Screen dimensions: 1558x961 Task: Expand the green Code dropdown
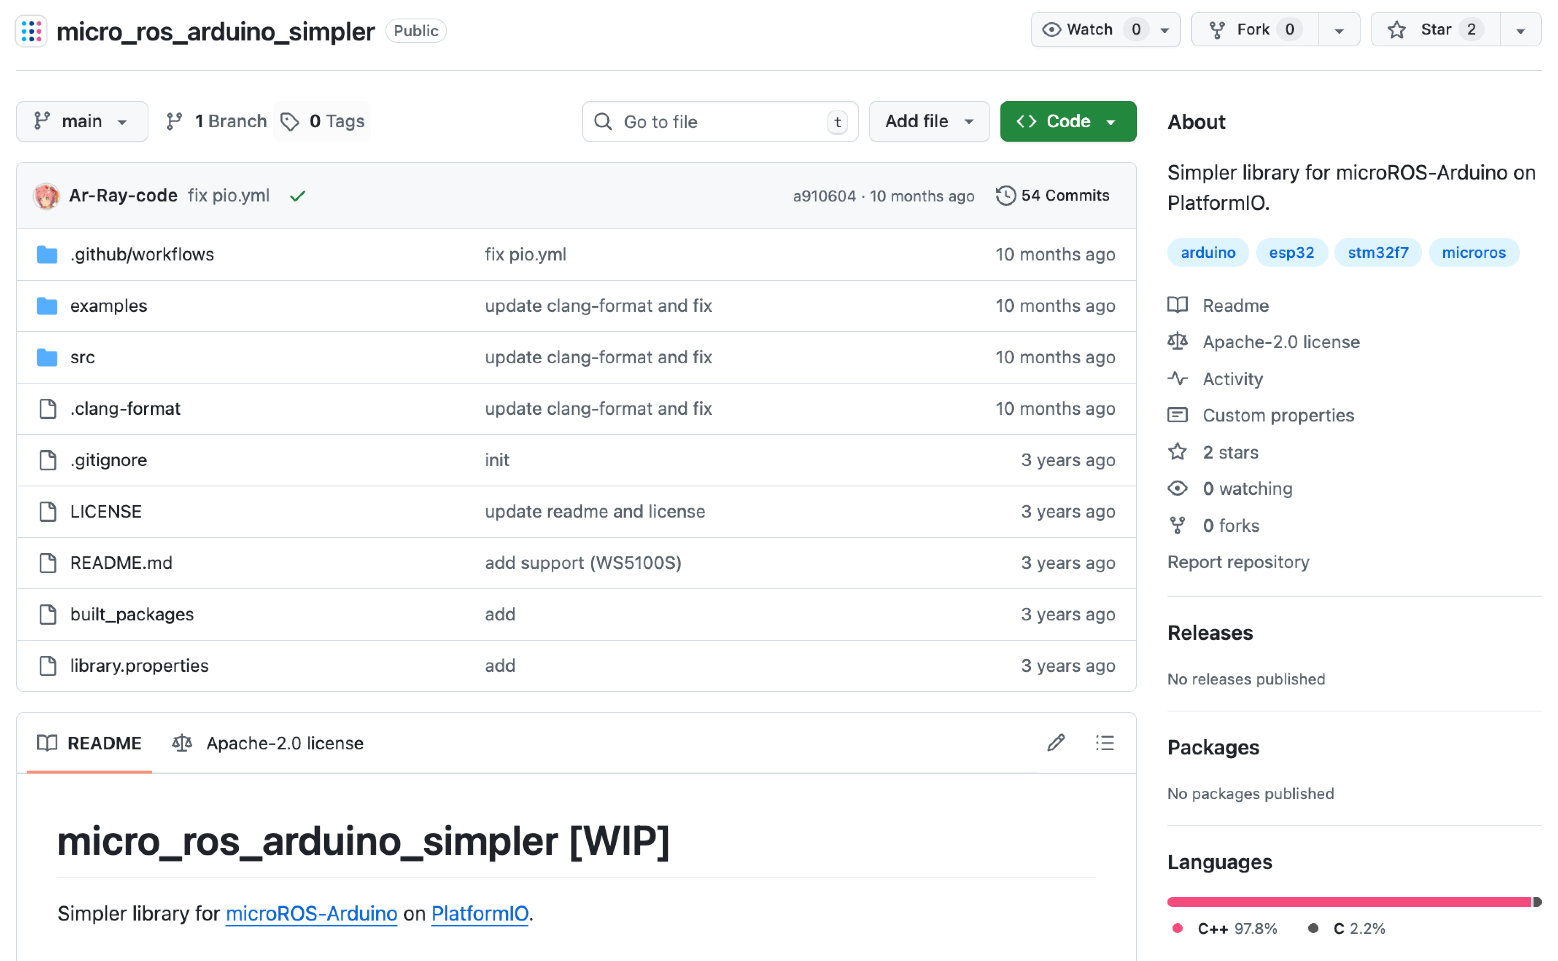1068,121
